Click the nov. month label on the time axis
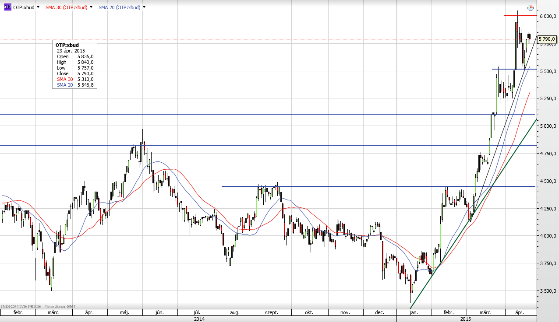This screenshot has width=559, height=322. (x=345, y=313)
